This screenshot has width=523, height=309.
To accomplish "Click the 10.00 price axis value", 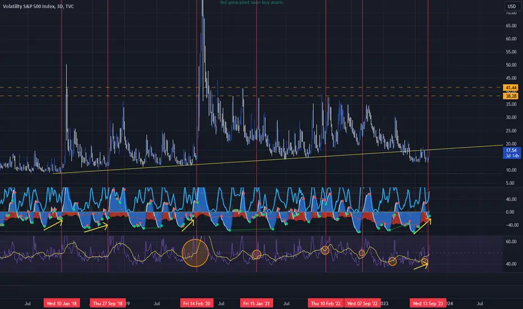I will tap(511, 170).
